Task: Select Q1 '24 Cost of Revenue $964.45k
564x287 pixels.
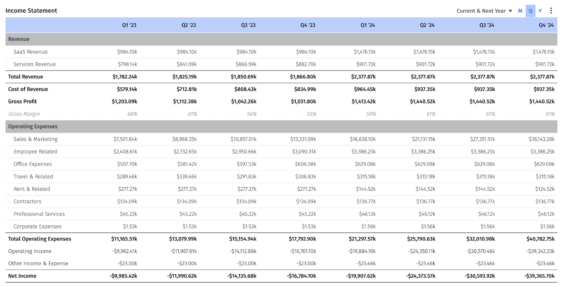Action: [x=365, y=89]
